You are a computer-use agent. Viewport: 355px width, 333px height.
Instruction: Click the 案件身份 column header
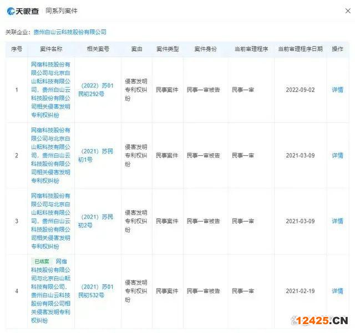[205, 49]
